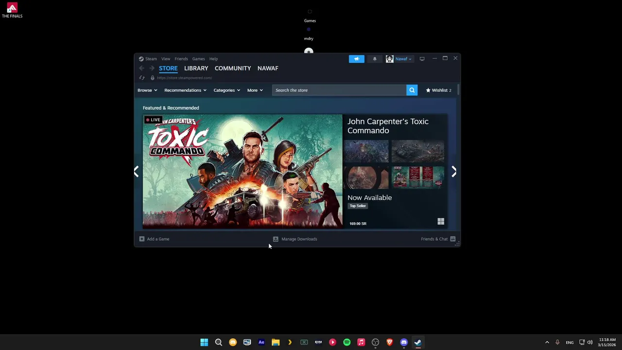Open the Friends menu
Image resolution: width=622 pixels, height=350 pixels.
click(181, 59)
